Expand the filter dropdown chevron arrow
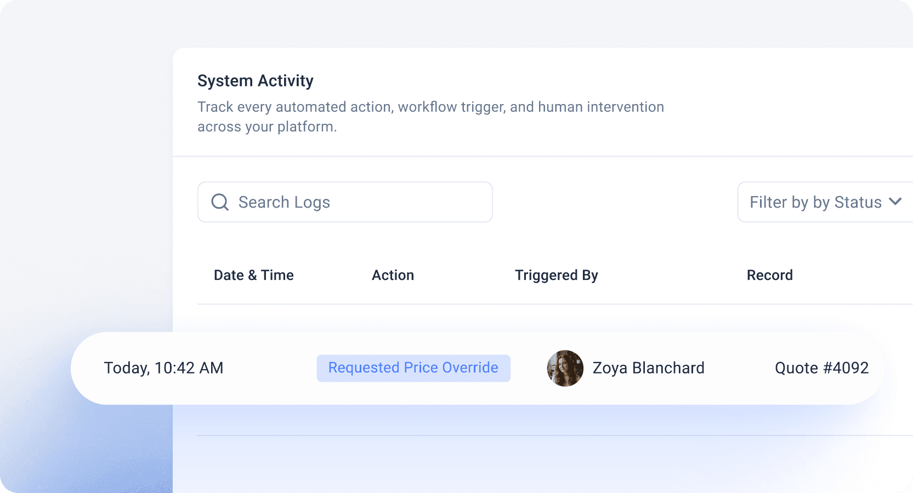The width and height of the screenshot is (913, 493). click(895, 202)
